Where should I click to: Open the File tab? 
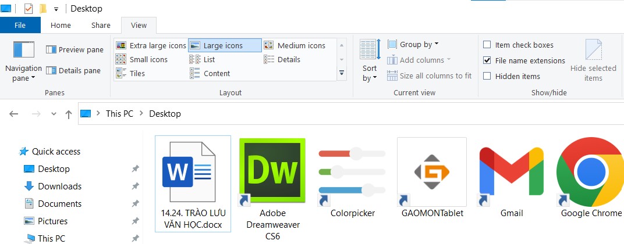pos(20,25)
